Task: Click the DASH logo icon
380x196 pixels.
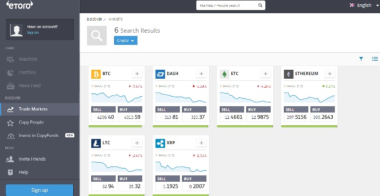Action: (160, 74)
